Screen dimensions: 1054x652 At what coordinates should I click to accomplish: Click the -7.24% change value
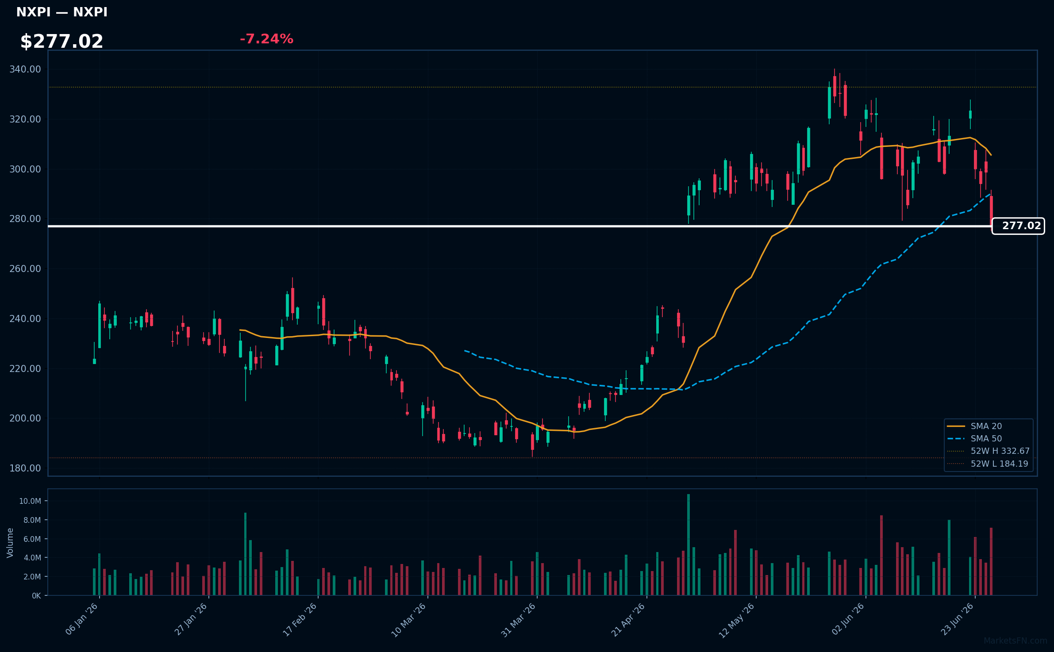266,39
